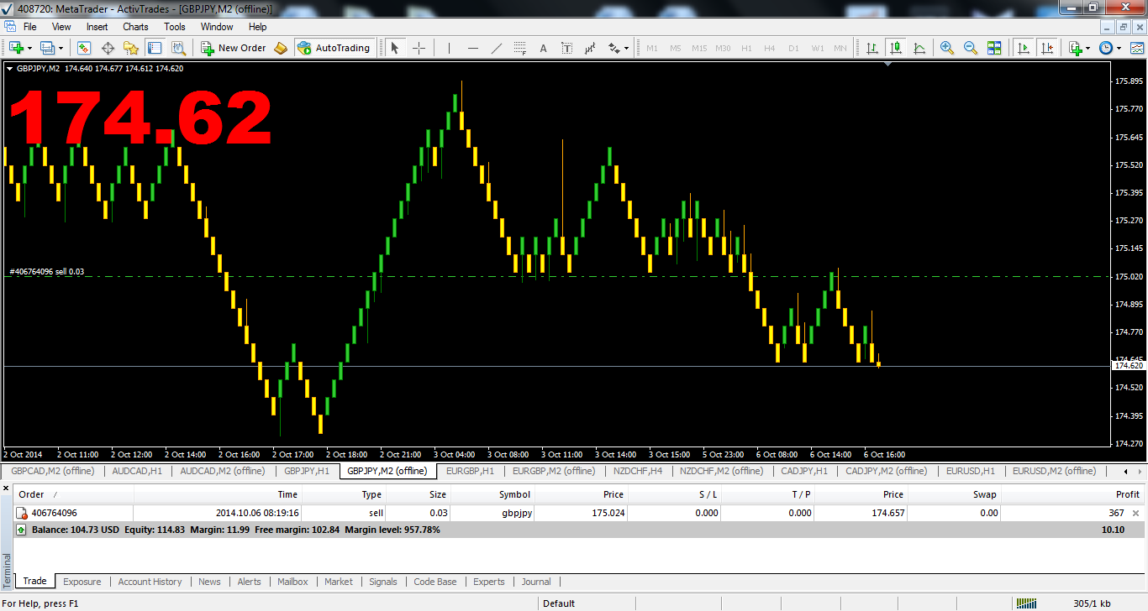The height and width of the screenshot is (611, 1148).
Task: Click the Zoom In magnifier icon
Action: point(947,48)
